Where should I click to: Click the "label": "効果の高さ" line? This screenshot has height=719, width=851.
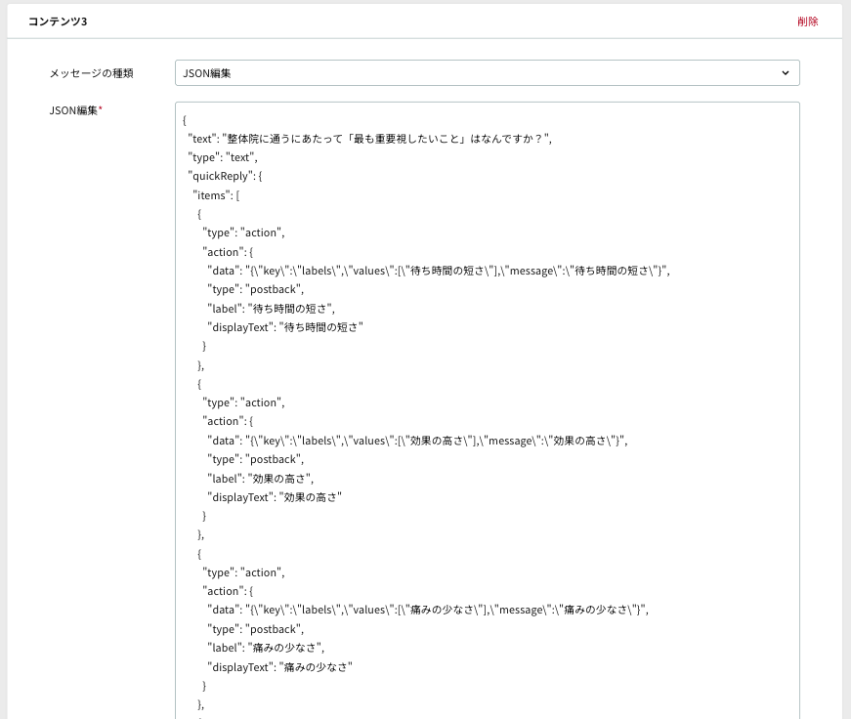(x=261, y=479)
